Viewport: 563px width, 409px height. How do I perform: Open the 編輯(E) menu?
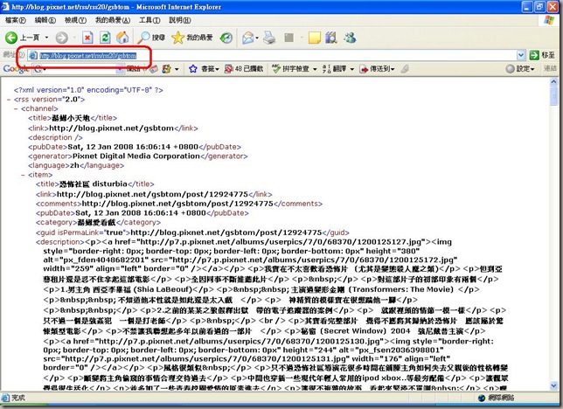point(45,20)
